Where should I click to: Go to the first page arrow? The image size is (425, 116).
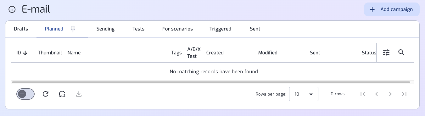363,94
